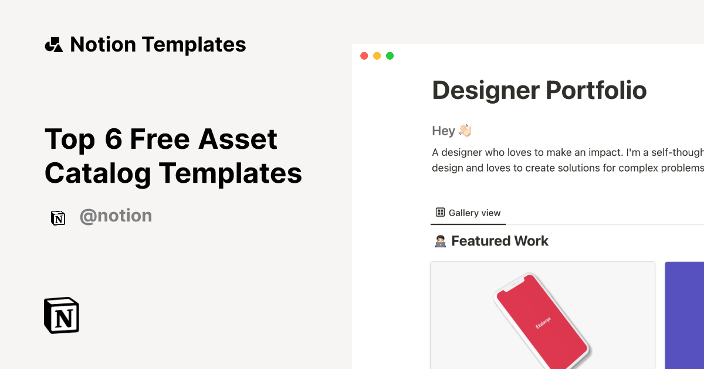The width and height of the screenshot is (704, 369).
Task: Click the Gallery view grid icon
Action: click(x=440, y=213)
